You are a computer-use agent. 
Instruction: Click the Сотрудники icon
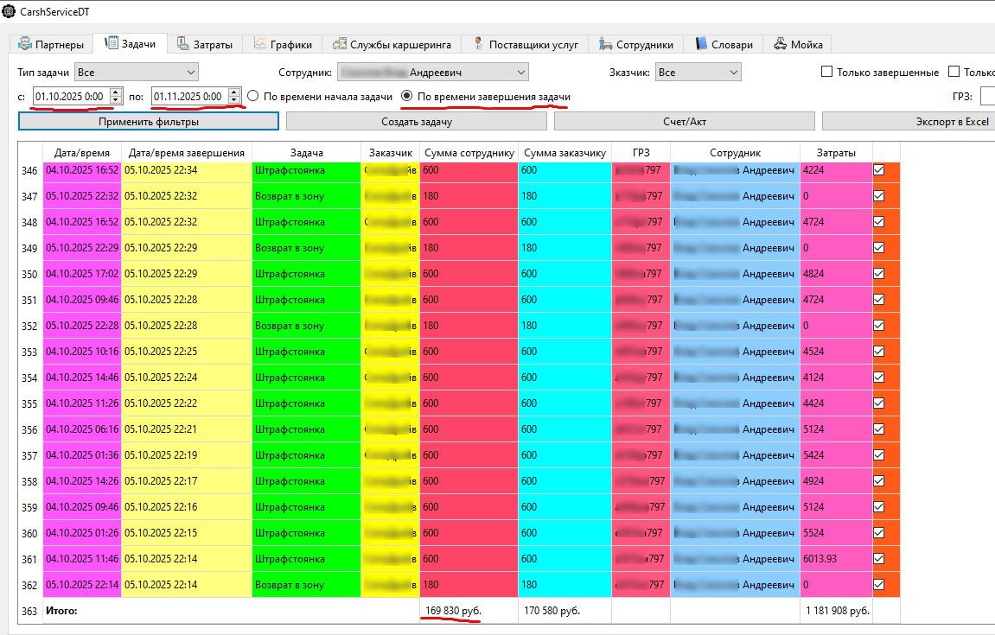pos(605,44)
